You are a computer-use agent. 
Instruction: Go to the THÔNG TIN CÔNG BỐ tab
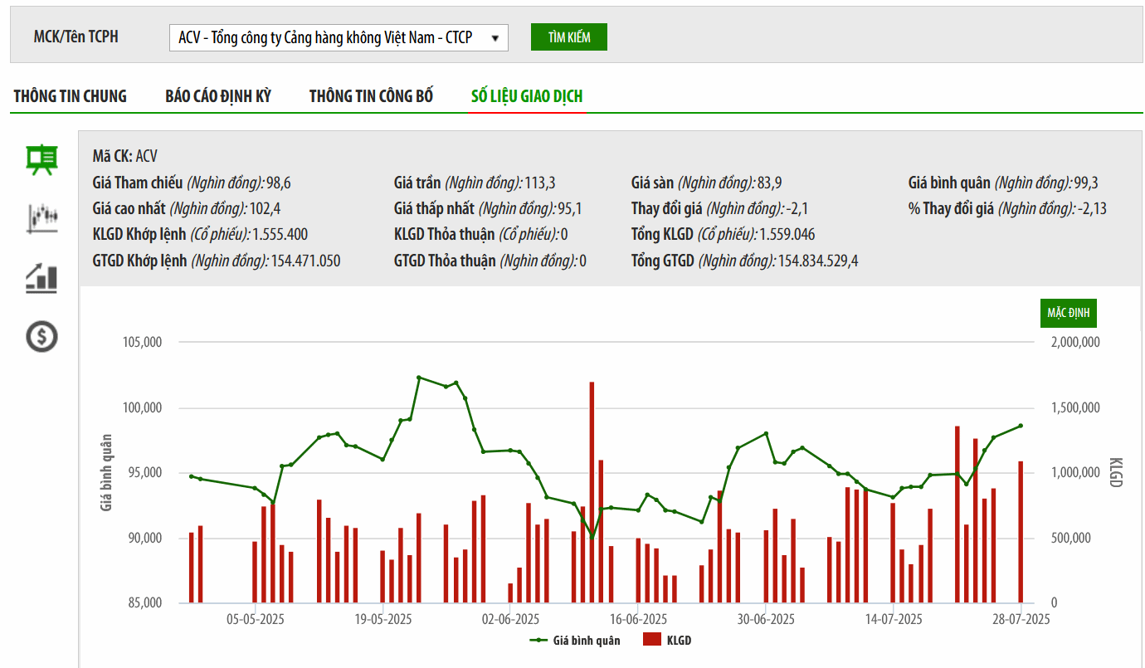point(371,96)
